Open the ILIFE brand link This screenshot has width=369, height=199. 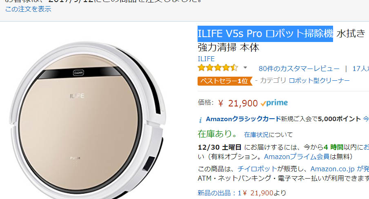[x=206, y=59]
